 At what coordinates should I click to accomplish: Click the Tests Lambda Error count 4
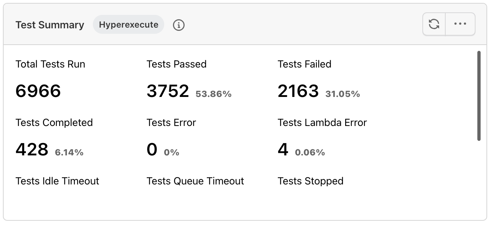click(x=283, y=149)
